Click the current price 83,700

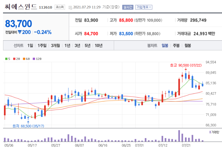coord(18,24)
